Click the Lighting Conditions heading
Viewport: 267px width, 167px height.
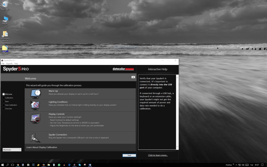click(58, 102)
